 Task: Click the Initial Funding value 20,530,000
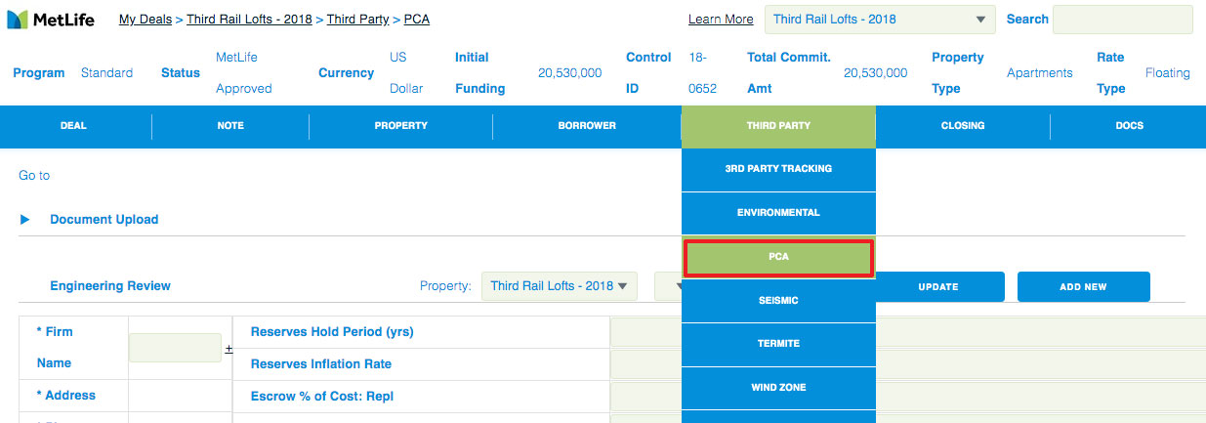(570, 73)
